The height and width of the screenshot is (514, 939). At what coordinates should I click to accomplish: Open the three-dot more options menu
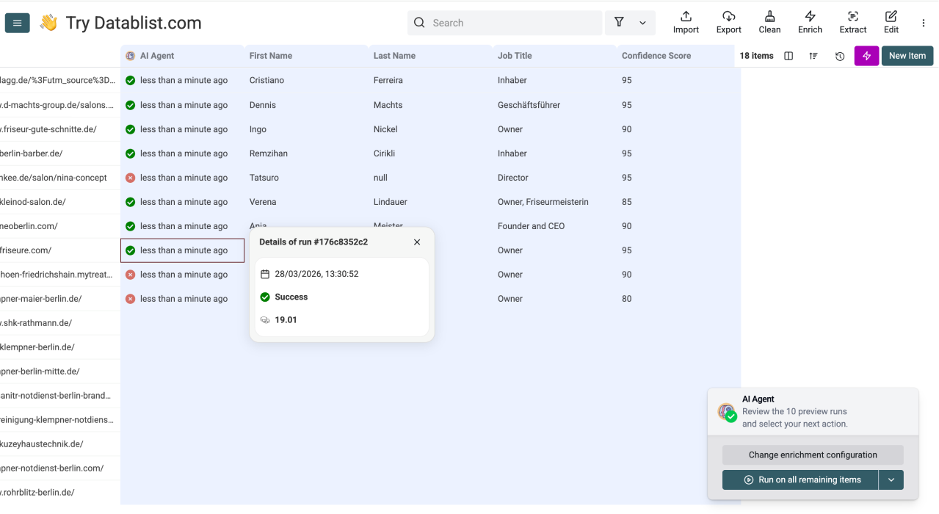click(x=924, y=23)
